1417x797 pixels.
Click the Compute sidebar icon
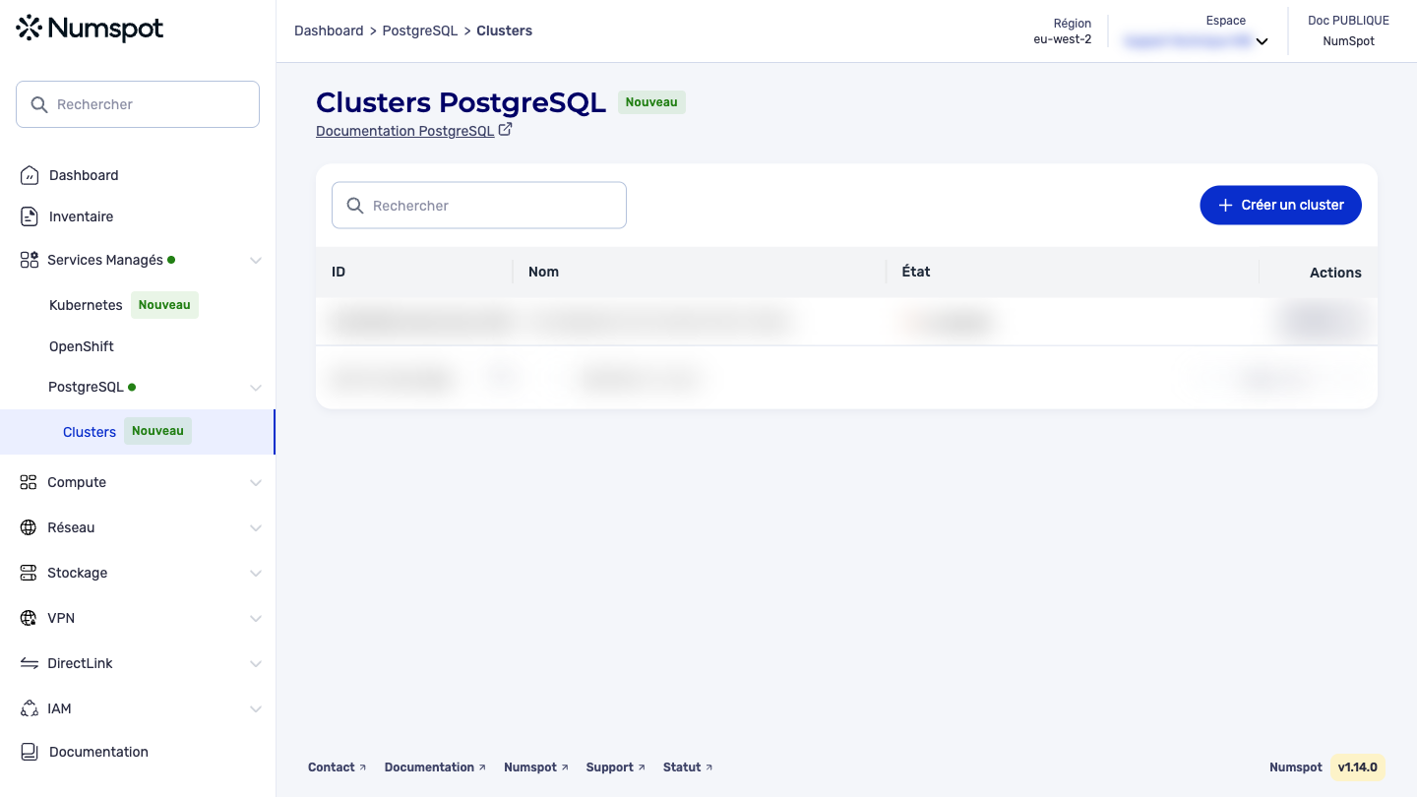click(x=29, y=482)
